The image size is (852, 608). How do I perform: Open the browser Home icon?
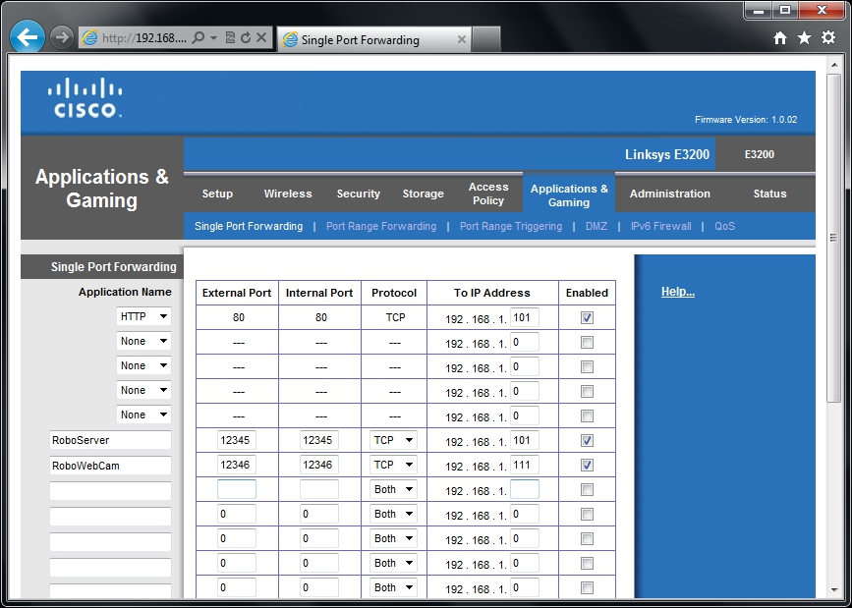(x=780, y=37)
